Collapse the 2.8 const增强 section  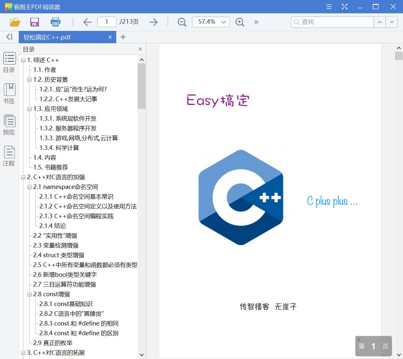click(29, 294)
